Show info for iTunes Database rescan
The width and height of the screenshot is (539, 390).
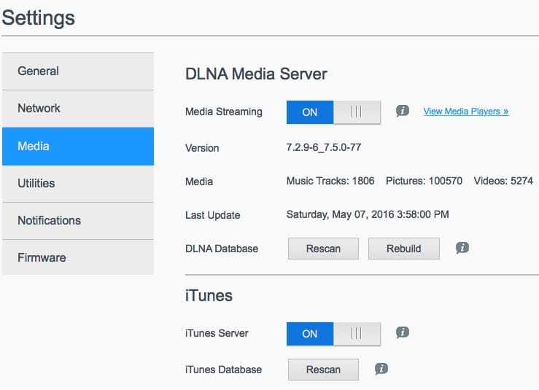[x=381, y=369]
